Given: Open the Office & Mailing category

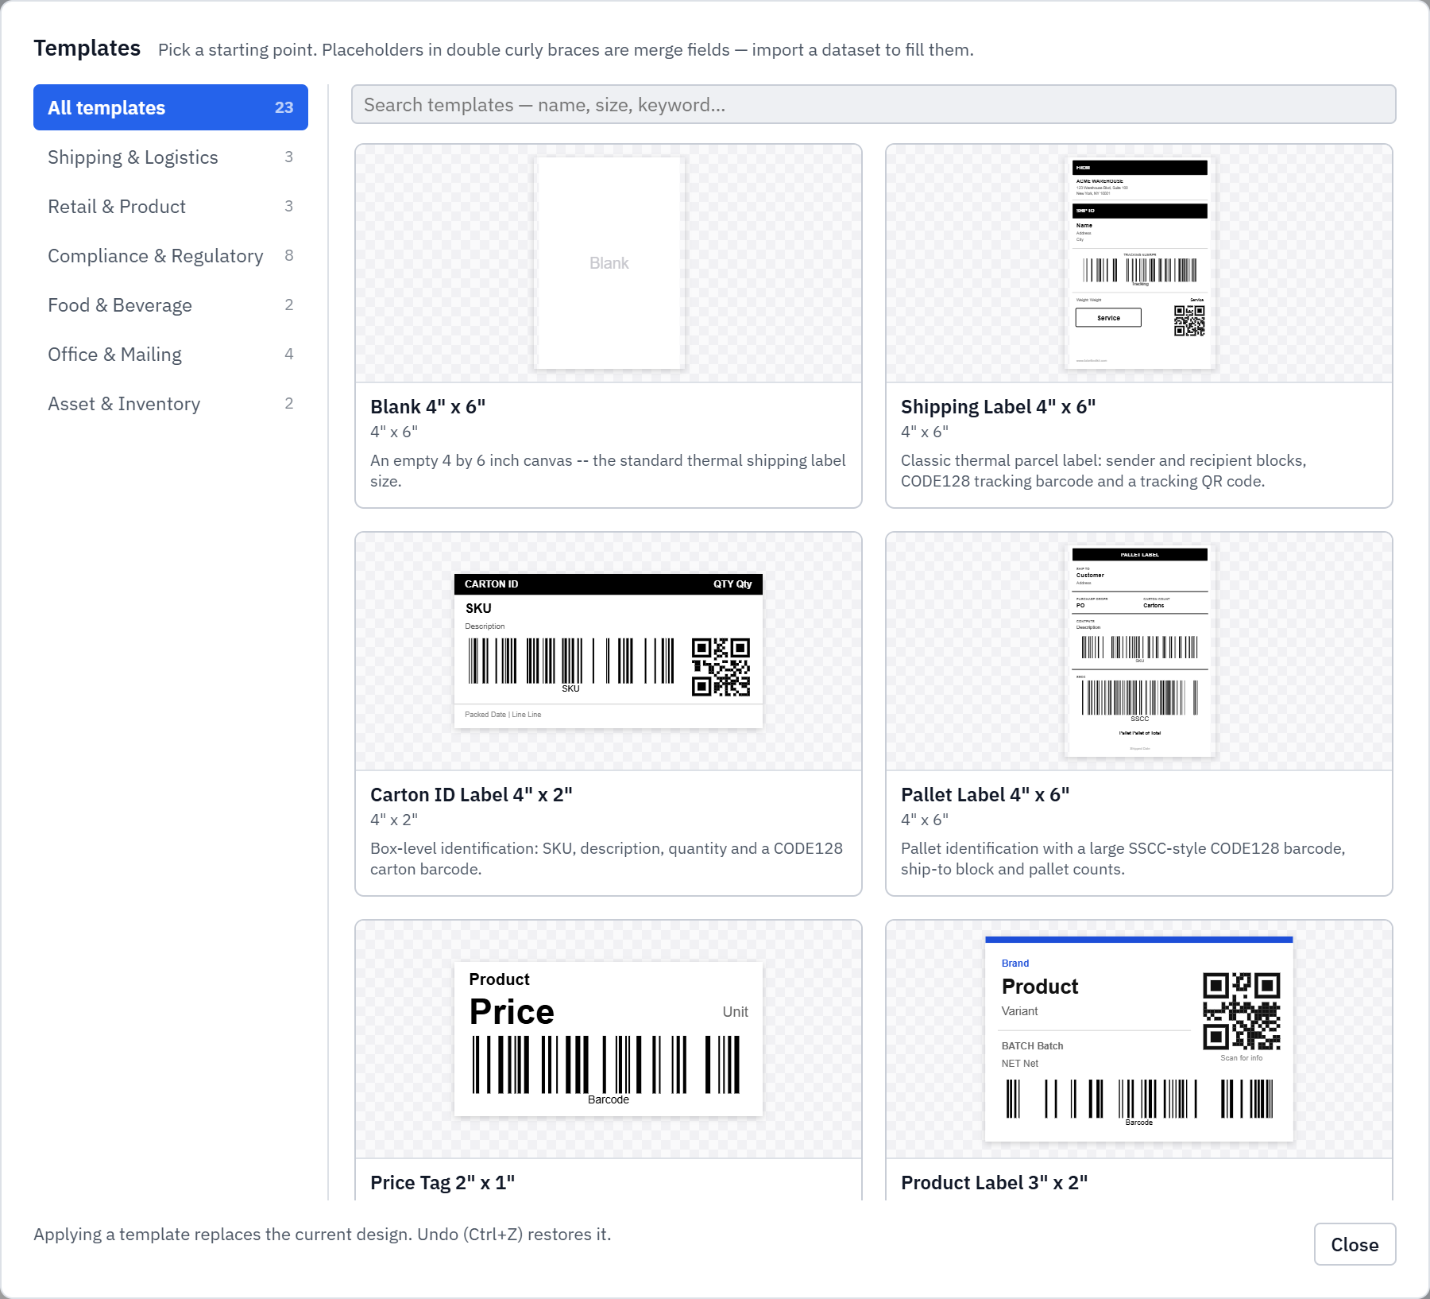Looking at the screenshot, I should pos(170,355).
